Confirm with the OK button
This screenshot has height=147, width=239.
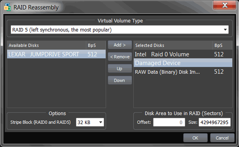coord(195,138)
